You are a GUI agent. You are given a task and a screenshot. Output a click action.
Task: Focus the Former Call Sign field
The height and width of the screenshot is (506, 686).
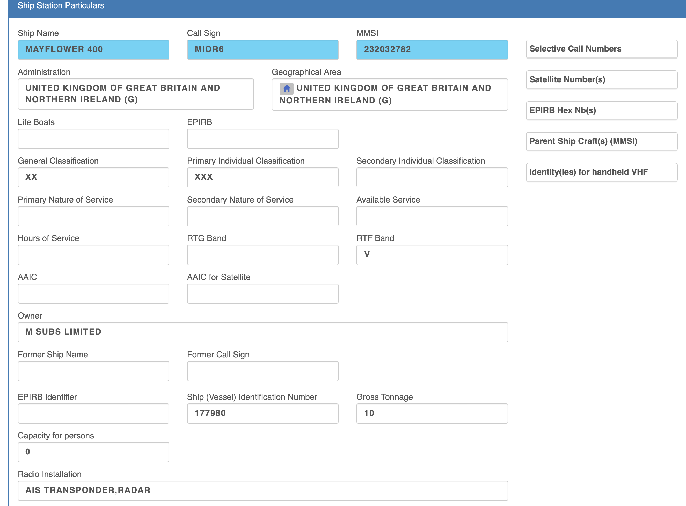263,371
